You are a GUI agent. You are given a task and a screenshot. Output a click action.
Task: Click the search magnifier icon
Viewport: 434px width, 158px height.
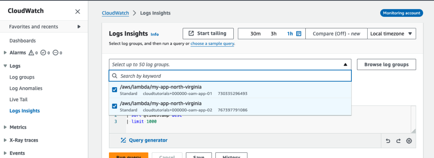[x=115, y=76]
